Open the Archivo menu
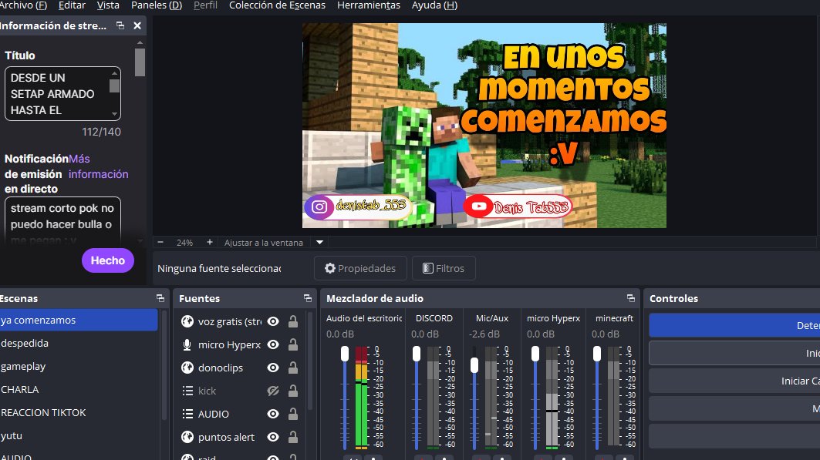820x460 pixels. [x=24, y=5]
